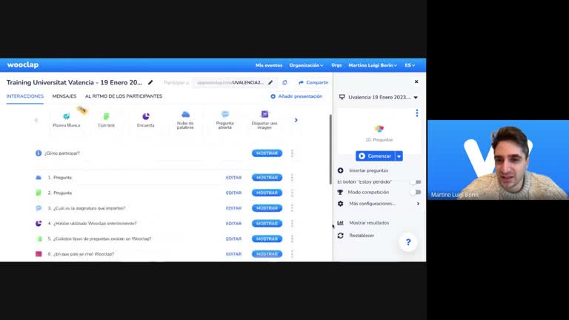
Task: Click the cloud icon of question 1
Action: click(x=39, y=178)
